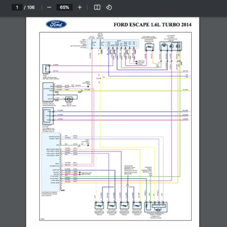The height and width of the screenshot is (227, 227).
Task: Click the 'FORD ESCAPE 1.6L TURBO 2014' title
Action: point(152,25)
